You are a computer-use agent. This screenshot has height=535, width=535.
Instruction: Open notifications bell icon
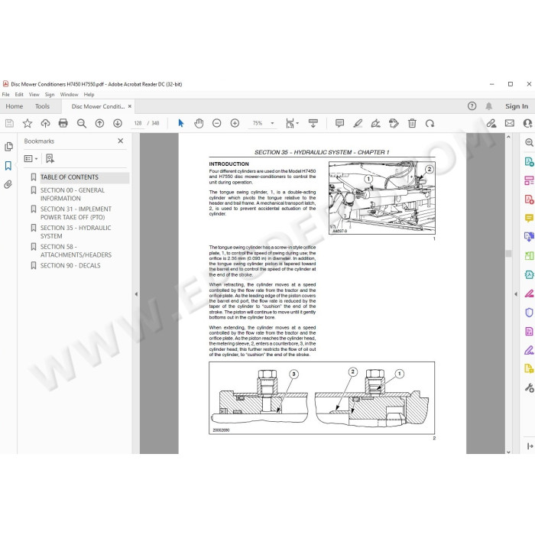489,106
